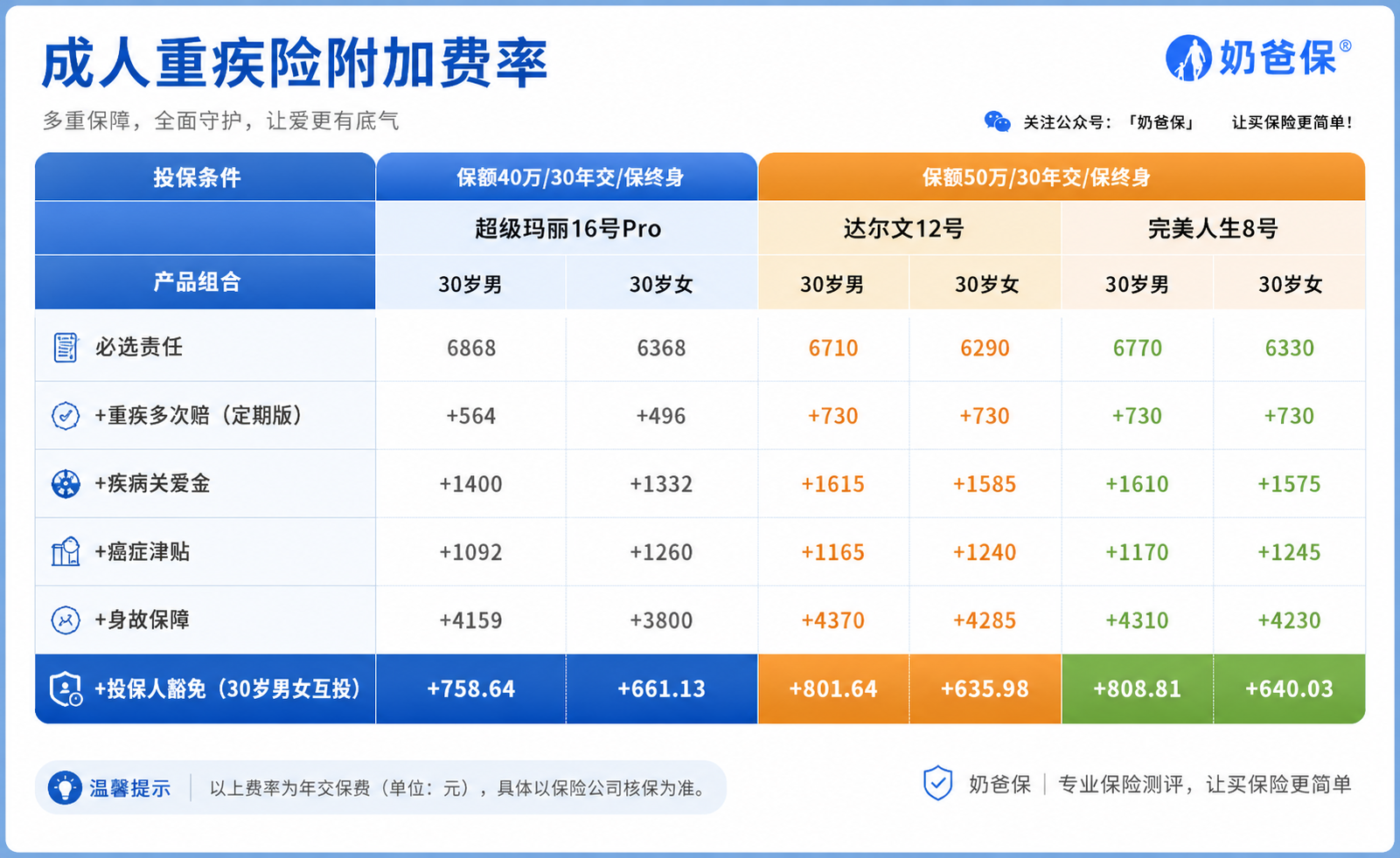Select the +身故保障 row label
This screenshot has width=1400, height=858.
tap(142, 619)
